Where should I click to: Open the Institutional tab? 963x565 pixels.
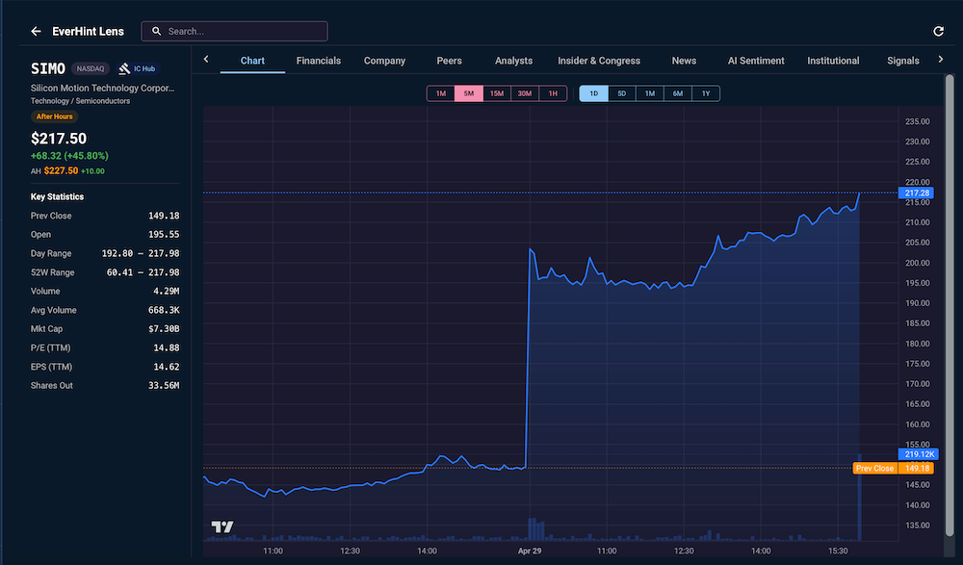pos(833,61)
